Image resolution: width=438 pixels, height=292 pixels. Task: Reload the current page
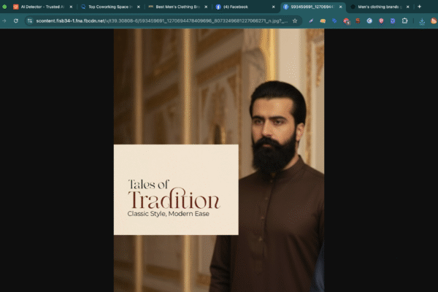click(x=15, y=20)
